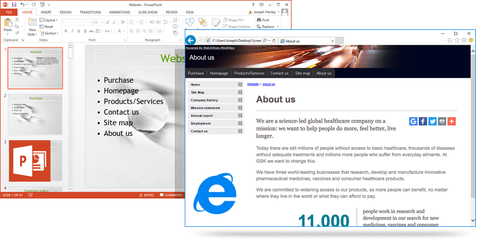
Task: Toggle the Comments pane in the status bar
Action: (x=171, y=195)
